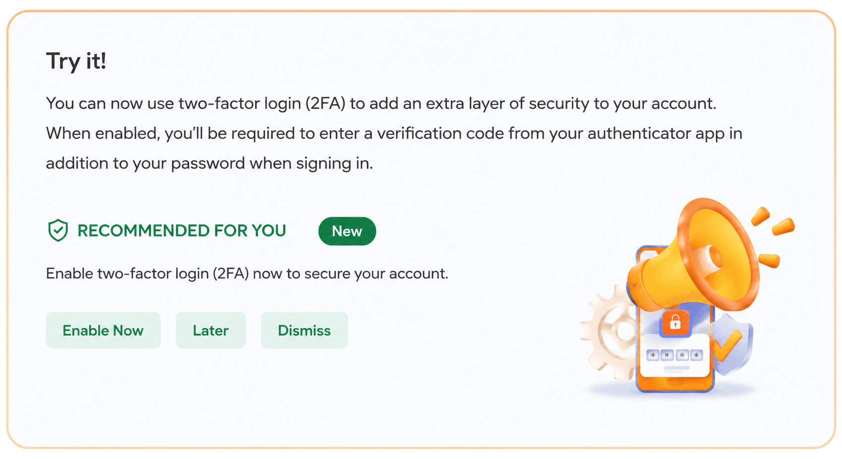Click the Try it! heading
The height and width of the screenshot is (459, 842).
point(76,61)
